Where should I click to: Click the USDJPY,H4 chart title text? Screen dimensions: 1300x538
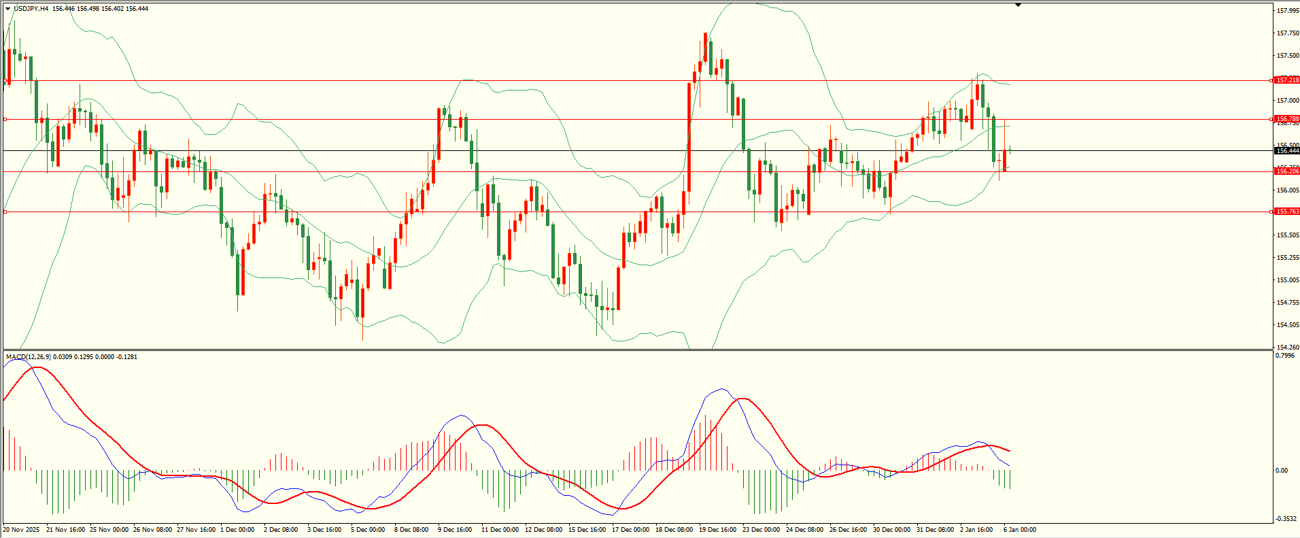pos(31,9)
